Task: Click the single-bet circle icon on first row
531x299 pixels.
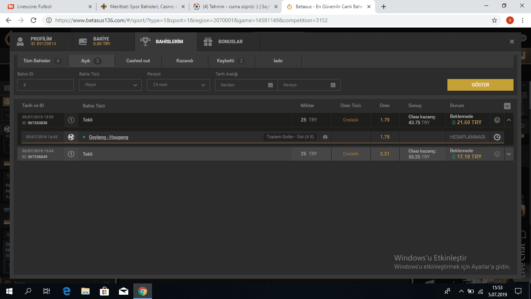Action: (71, 120)
